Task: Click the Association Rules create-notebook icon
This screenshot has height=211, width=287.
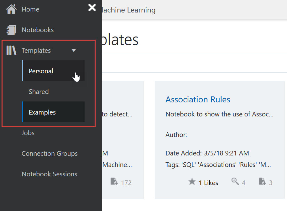Action: point(262,181)
